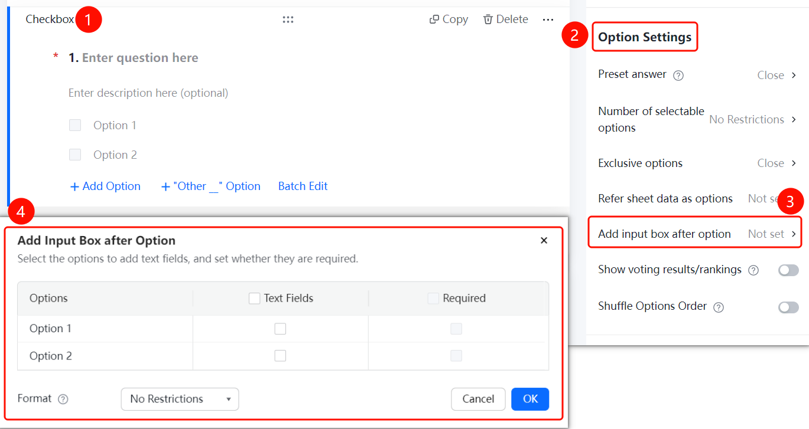The image size is (809, 429).
Task: Tick the Required header checkbox
Action: 433,299
